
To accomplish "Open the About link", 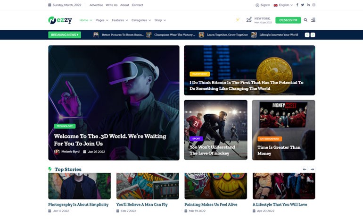I will tap(124, 5).
